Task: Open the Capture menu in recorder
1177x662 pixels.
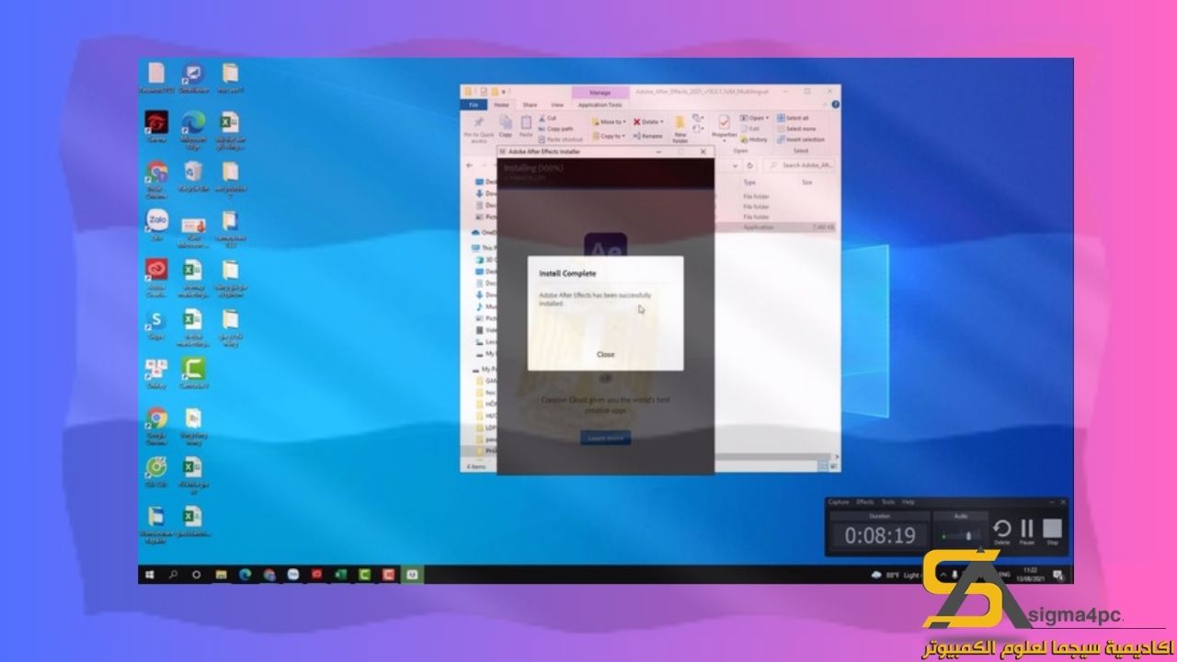Action: (838, 502)
